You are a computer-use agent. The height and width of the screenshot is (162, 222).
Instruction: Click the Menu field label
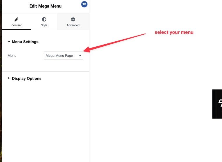coord(12,55)
